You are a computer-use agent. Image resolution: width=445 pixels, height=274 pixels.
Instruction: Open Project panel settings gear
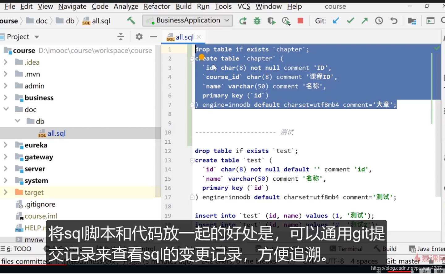point(139,37)
